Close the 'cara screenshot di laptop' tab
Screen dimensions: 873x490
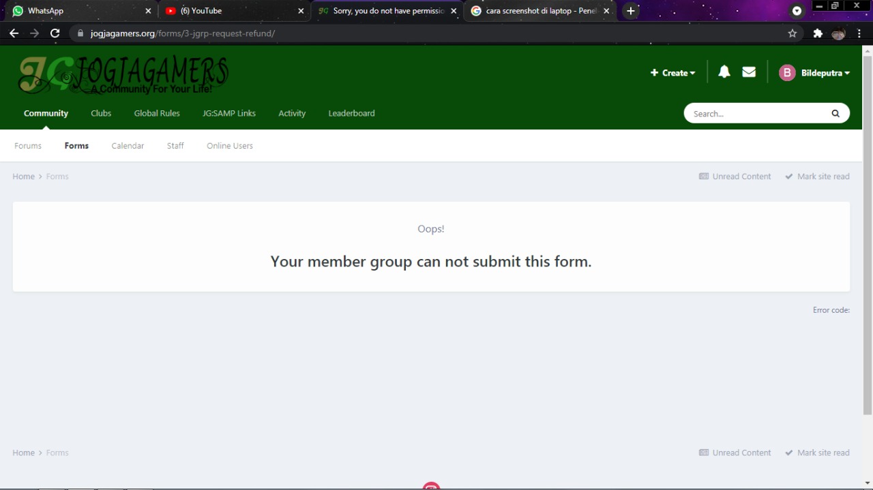606,11
